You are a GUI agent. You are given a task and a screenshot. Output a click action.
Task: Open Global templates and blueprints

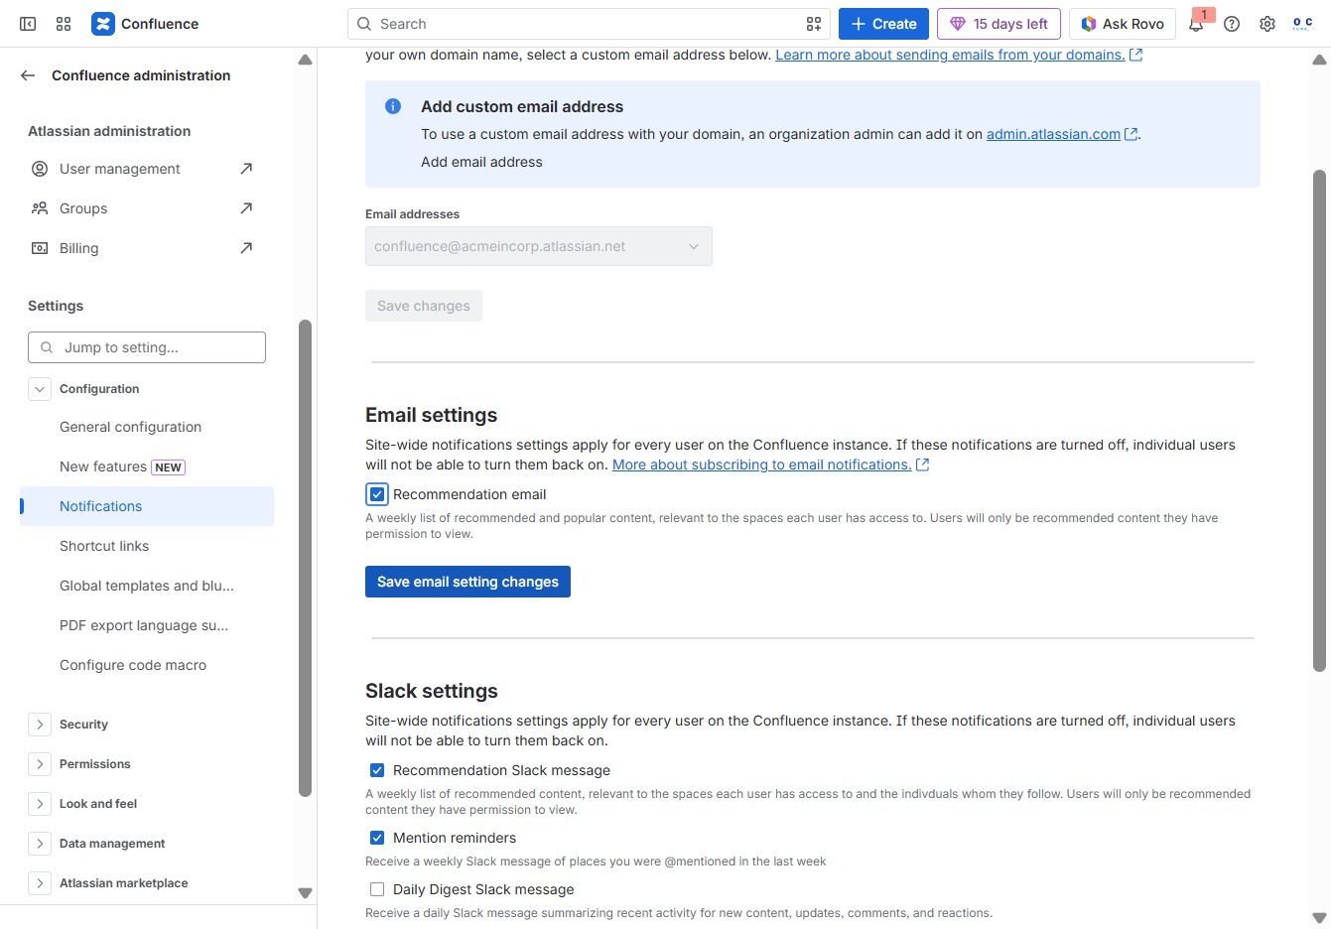coord(147,586)
